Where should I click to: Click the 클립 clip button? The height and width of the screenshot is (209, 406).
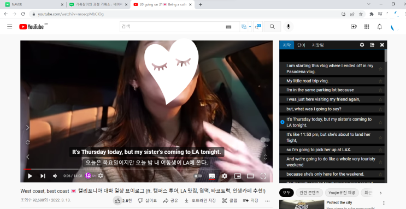pyautogui.click(x=230, y=200)
